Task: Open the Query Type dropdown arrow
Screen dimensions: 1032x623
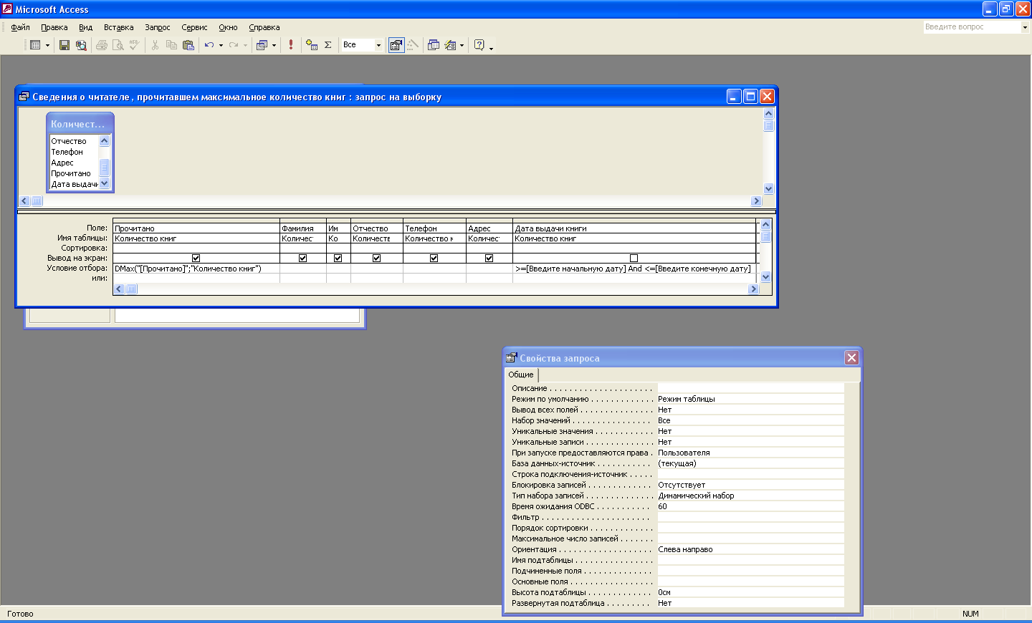Action: point(274,45)
